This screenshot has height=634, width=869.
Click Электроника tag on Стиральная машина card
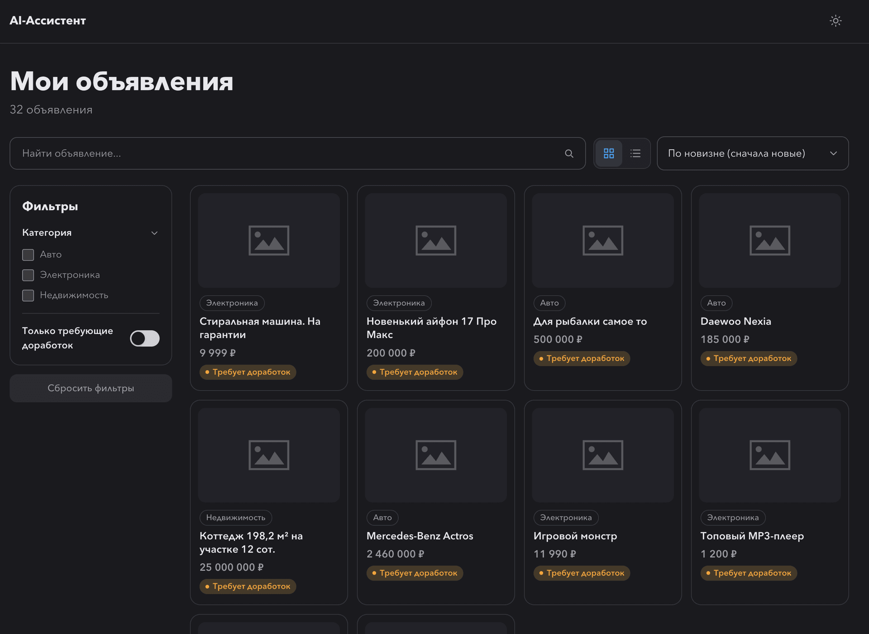coord(232,303)
